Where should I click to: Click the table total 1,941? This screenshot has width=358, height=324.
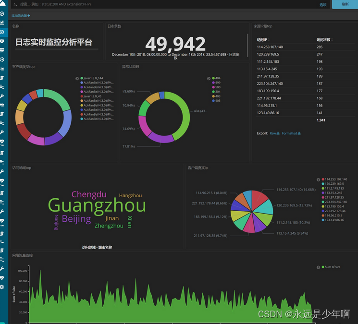pyautogui.click(x=321, y=120)
